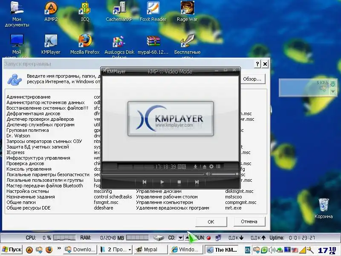
Task: Select Настройка системы entry
Action: pyautogui.click(x=28, y=191)
